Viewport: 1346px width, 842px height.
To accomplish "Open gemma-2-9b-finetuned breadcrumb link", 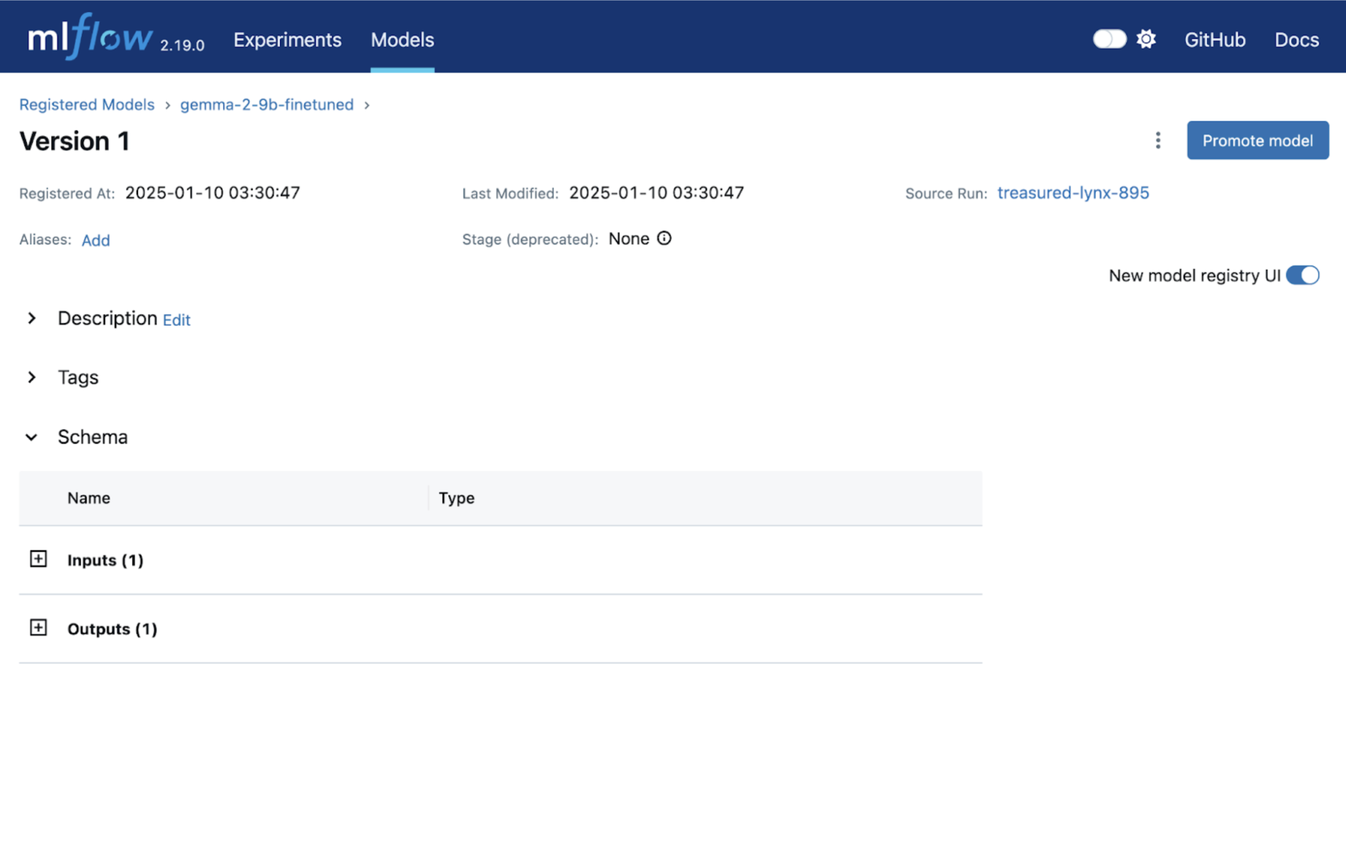I will tap(267, 105).
